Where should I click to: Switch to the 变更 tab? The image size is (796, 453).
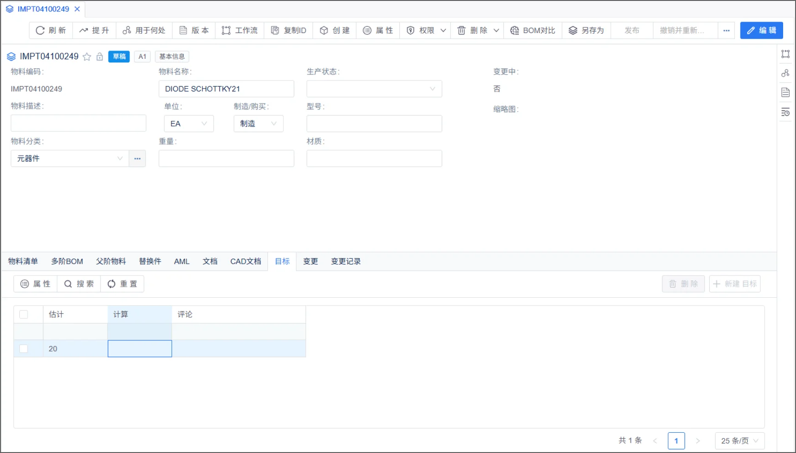point(311,261)
